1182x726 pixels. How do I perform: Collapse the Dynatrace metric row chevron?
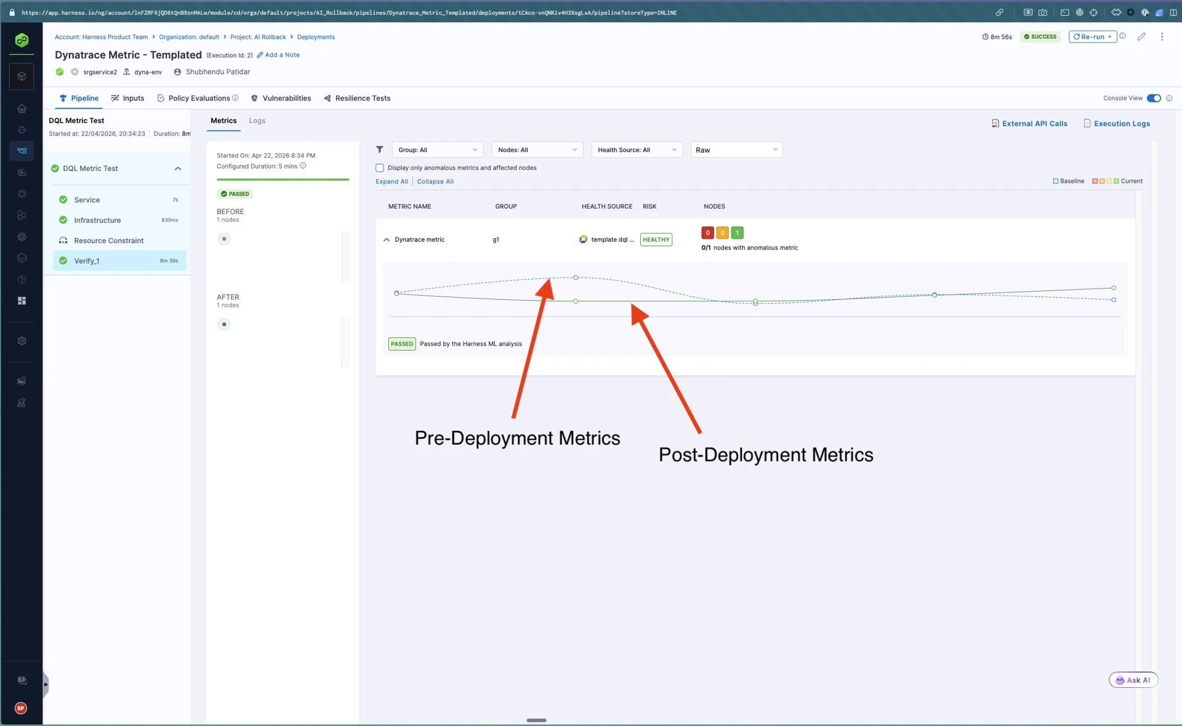[x=387, y=240]
